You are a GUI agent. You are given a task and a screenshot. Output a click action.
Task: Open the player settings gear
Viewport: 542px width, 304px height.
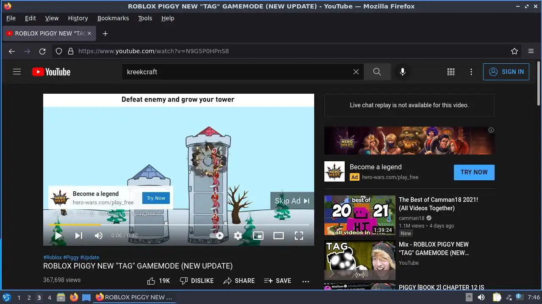coord(238,236)
